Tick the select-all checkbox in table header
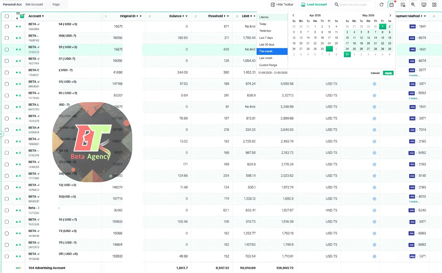This screenshot has width=442, height=273. tap(7, 16)
